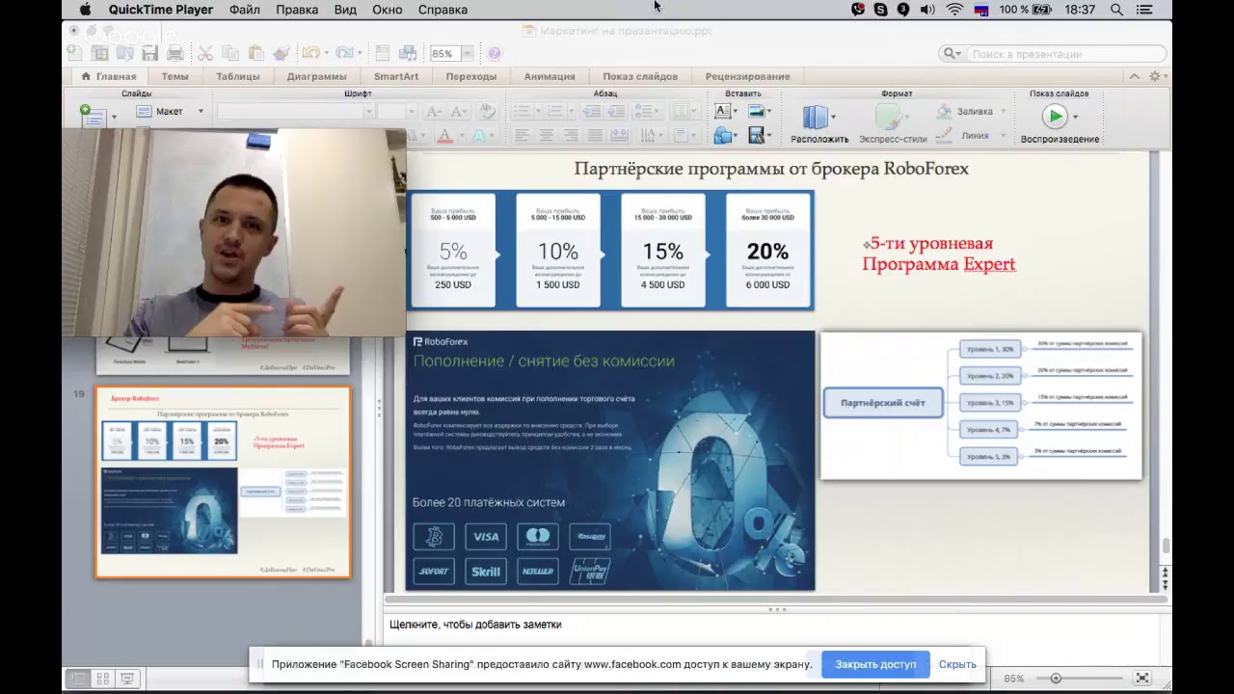Screen dimensions: 1234x694
Task: Click the 20% profit card on slide
Action: tap(767, 250)
